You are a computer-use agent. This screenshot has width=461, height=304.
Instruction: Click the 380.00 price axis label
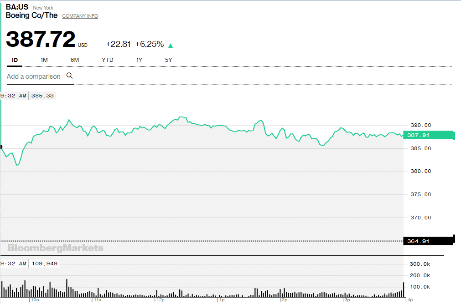pos(421,172)
